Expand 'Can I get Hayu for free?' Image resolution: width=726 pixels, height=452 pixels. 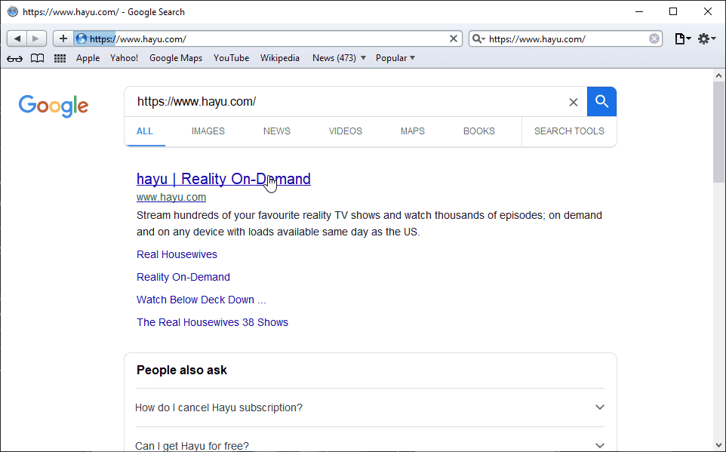point(371,445)
